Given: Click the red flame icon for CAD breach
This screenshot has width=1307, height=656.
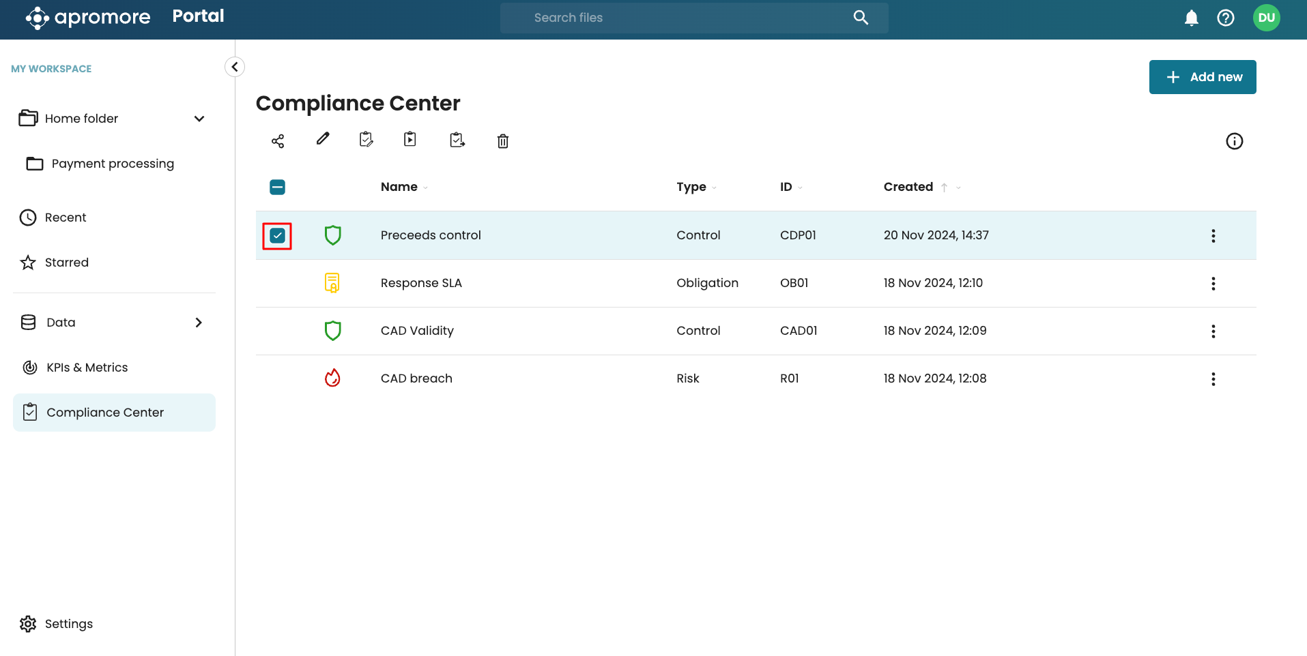Looking at the screenshot, I should point(332,378).
